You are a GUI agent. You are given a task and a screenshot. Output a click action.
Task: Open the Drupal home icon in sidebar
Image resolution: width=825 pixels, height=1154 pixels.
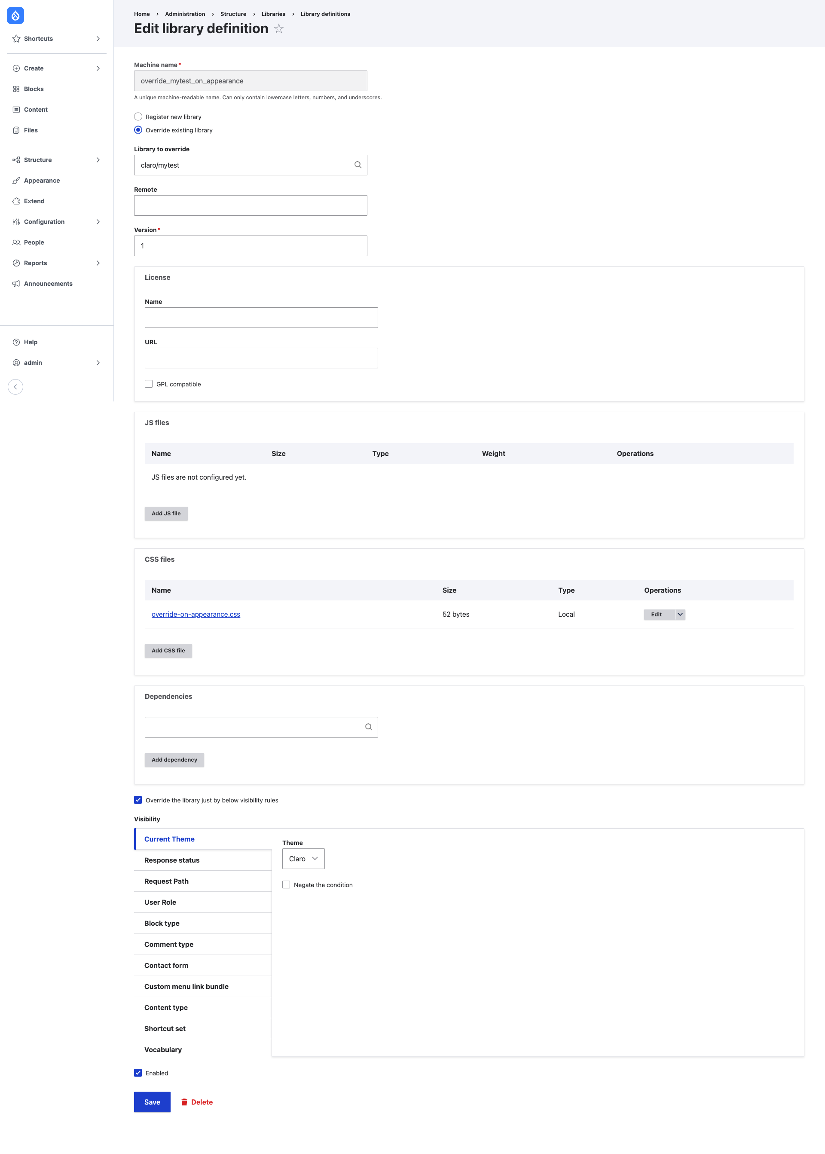click(x=15, y=16)
